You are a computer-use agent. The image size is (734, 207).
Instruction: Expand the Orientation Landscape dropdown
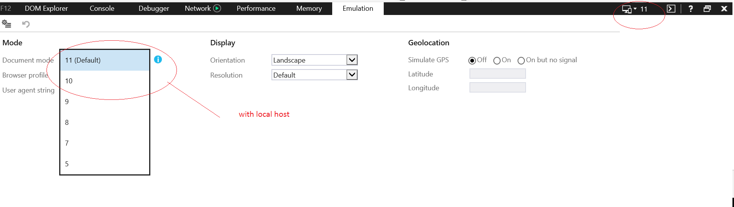pyautogui.click(x=352, y=60)
